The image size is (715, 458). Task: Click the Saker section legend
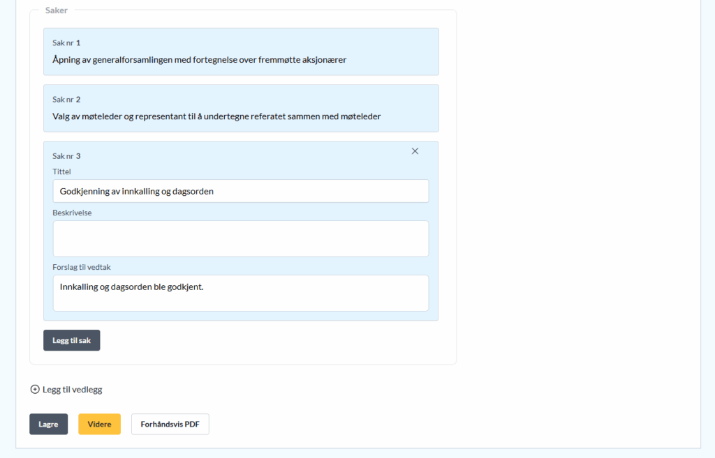(x=57, y=10)
